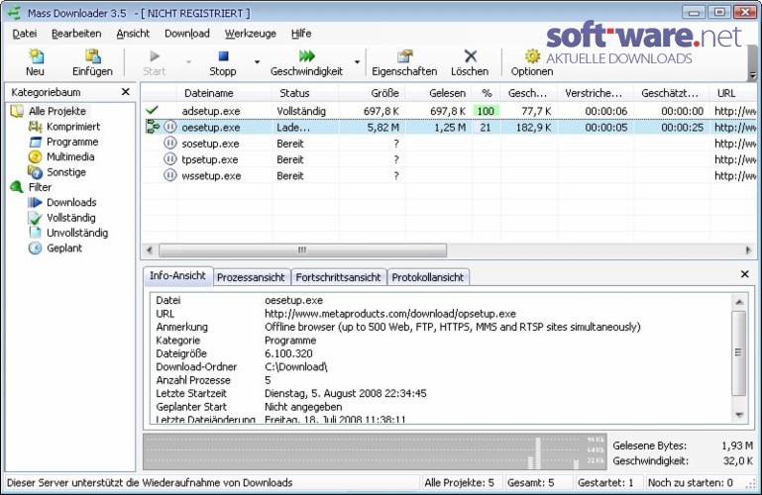Image resolution: width=762 pixels, height=495 pixels.
Task: Click the Neu toolbar icon
Action: (35, 56)
